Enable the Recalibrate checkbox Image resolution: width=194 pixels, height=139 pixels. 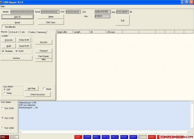tap(3, 27)
